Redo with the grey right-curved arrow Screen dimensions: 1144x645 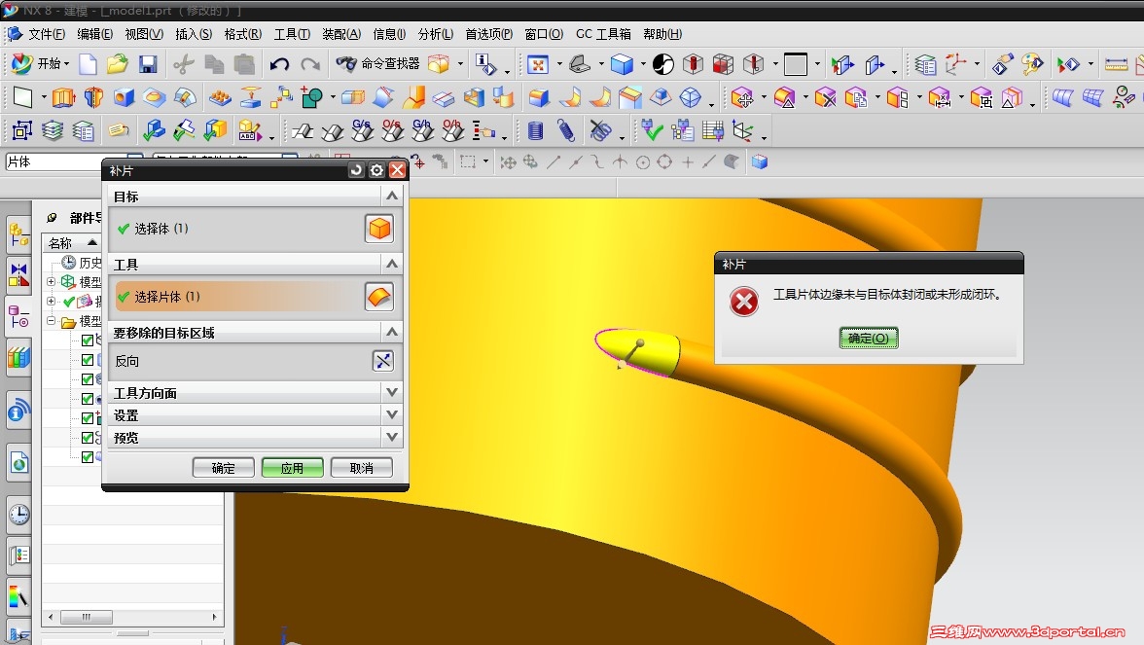tap(310, 64)
